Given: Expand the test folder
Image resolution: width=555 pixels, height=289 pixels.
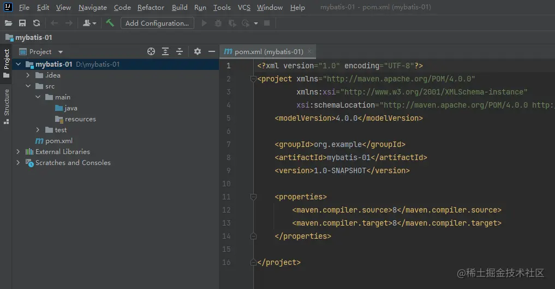Looking at the screenshot, I should pos(38,130).
